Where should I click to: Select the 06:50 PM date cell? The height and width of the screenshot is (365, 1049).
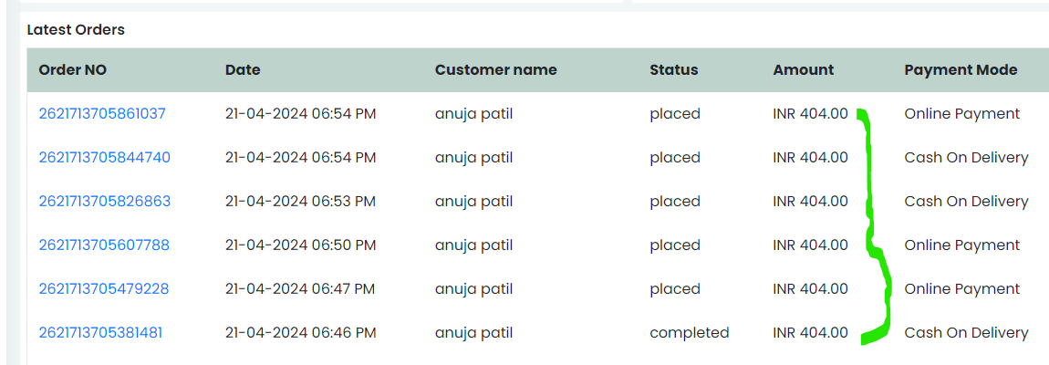click(300, 245)
